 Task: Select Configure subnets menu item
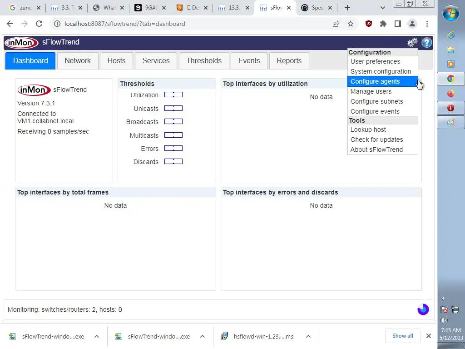coord(382,101)
